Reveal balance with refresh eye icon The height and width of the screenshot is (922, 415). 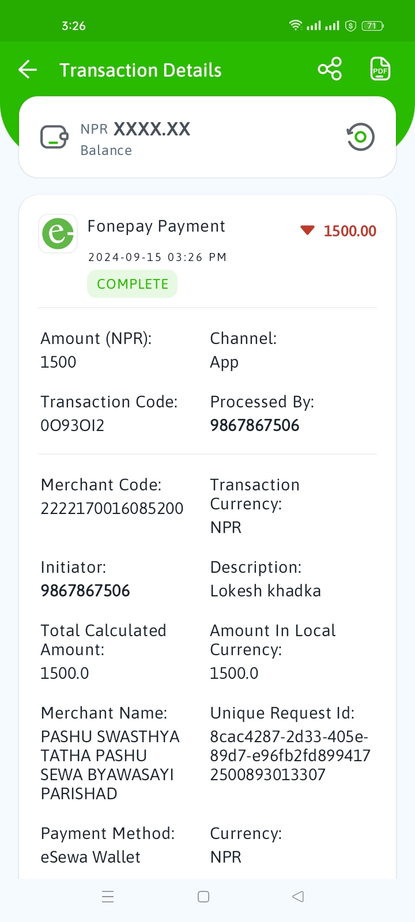[361, 137]
